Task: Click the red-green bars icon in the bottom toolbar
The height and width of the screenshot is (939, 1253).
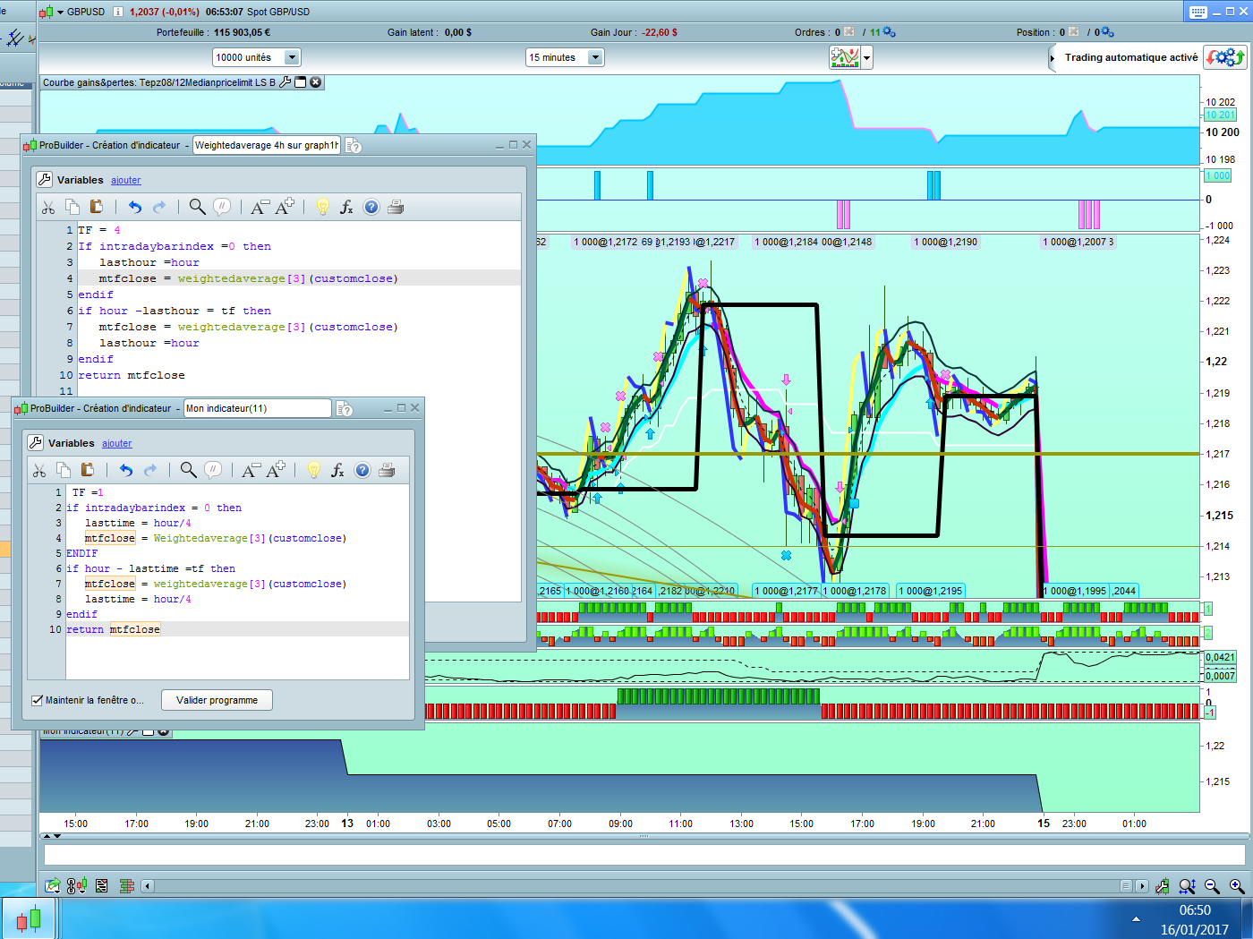Action: click(126, 886)
